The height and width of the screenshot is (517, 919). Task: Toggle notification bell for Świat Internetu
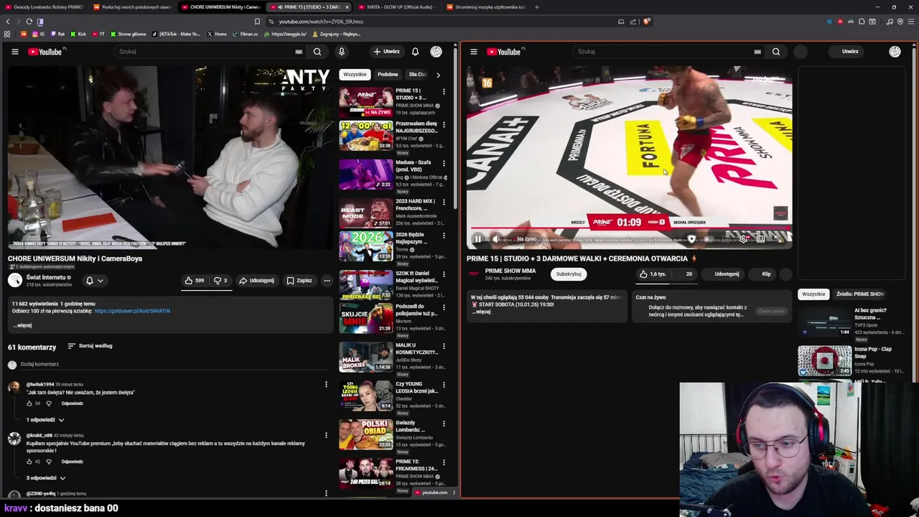click(x=90, y=281)
